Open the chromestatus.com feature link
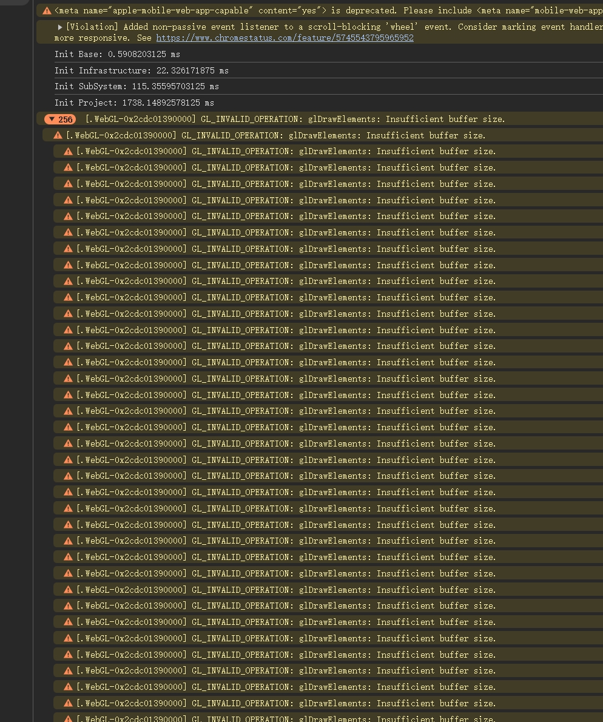The width and height of the screenshot is (603, 722). pyautogui.click(x=285, y=38)
